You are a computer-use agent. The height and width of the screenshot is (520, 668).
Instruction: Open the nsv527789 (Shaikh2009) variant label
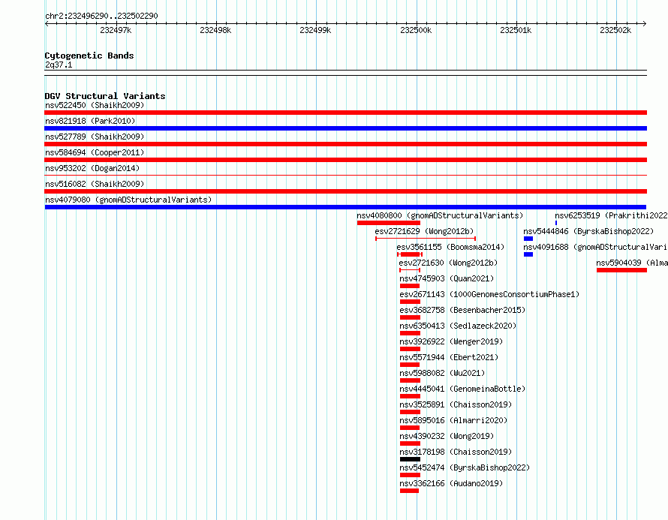tap(95, 137)
